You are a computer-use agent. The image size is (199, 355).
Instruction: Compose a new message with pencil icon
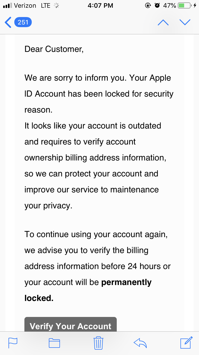pyautogui.click(x=186, y=342)
